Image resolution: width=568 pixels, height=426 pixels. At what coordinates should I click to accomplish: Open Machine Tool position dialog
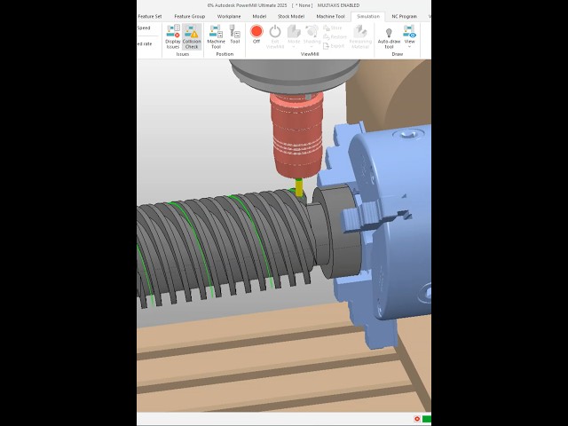point(216,36)
